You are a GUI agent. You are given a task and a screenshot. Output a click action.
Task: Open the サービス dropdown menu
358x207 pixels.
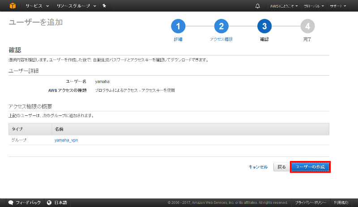point(37,6)
